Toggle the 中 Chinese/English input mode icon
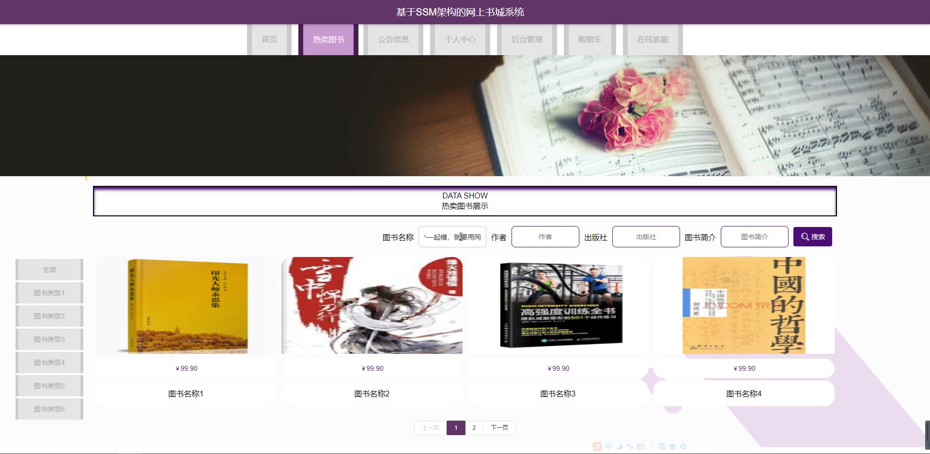The image size is (930, 454). [609, 447]
